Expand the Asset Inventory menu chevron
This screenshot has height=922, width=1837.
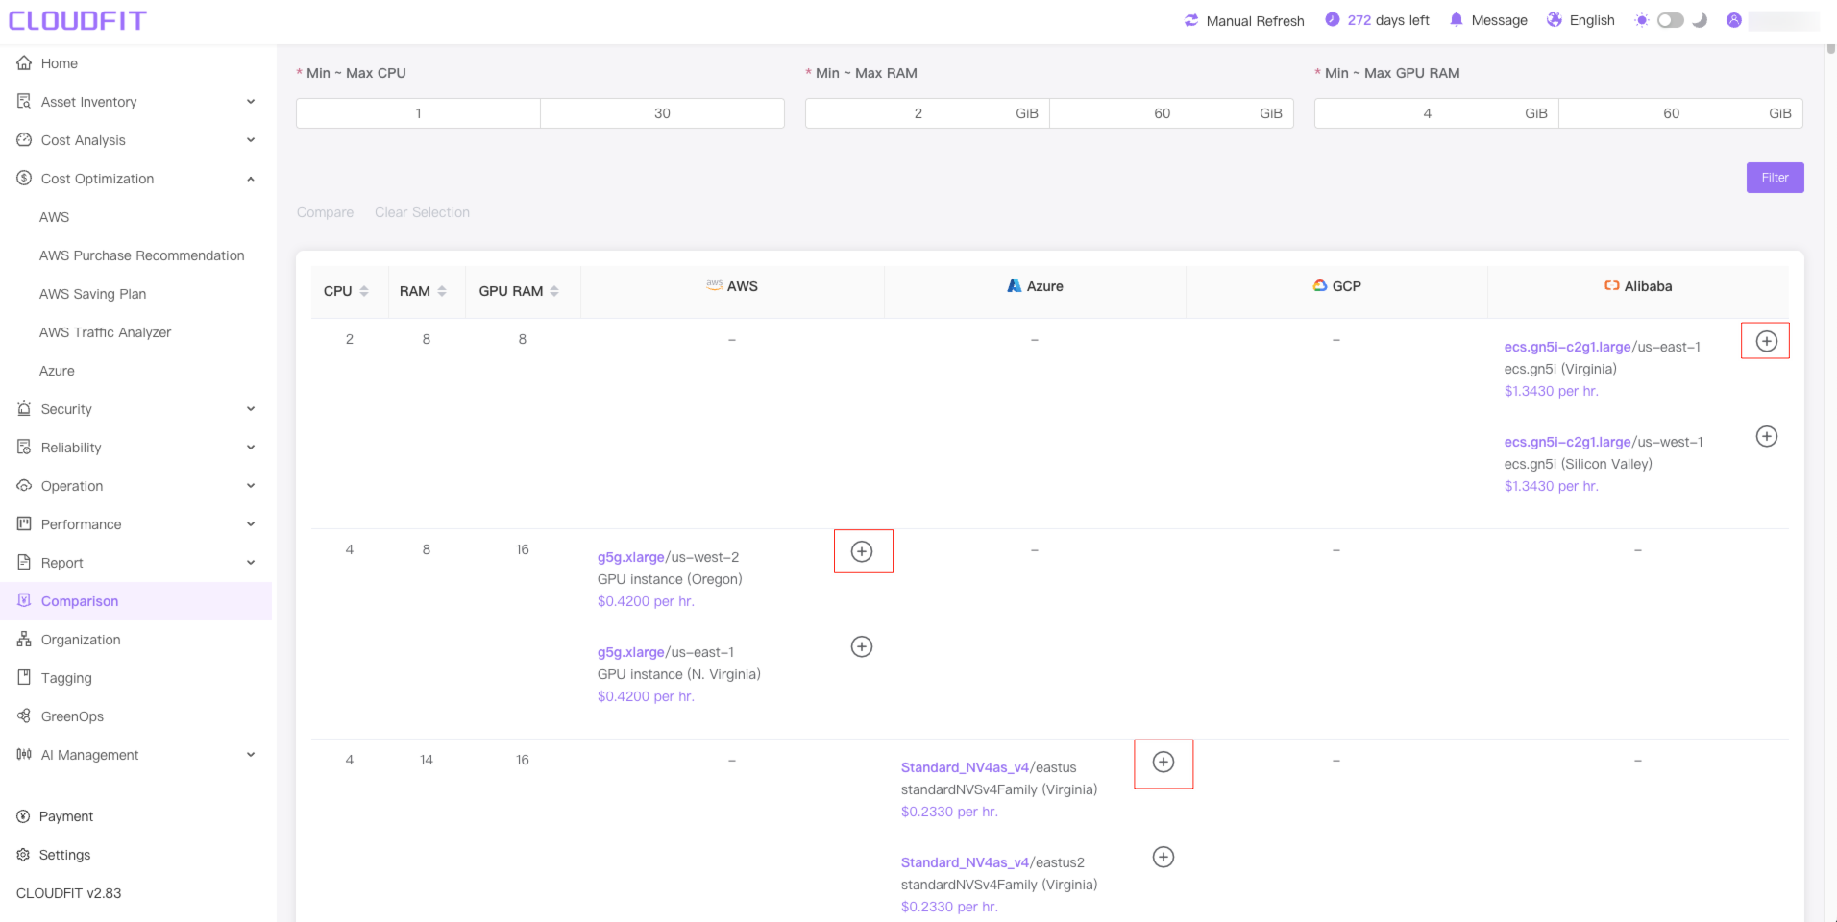(251, 101)
